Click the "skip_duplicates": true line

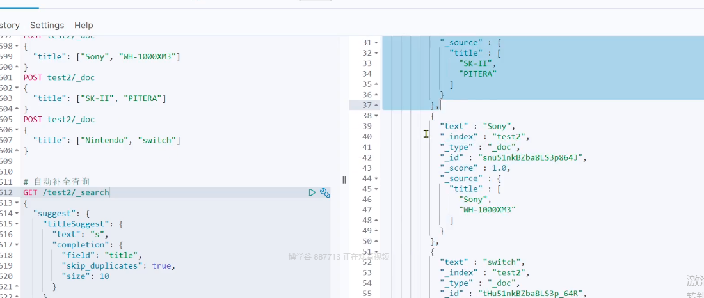(x=118, y=265)
